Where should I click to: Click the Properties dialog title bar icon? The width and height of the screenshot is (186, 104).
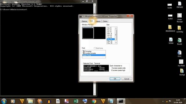pyautogui.click(x=81, y=16)
